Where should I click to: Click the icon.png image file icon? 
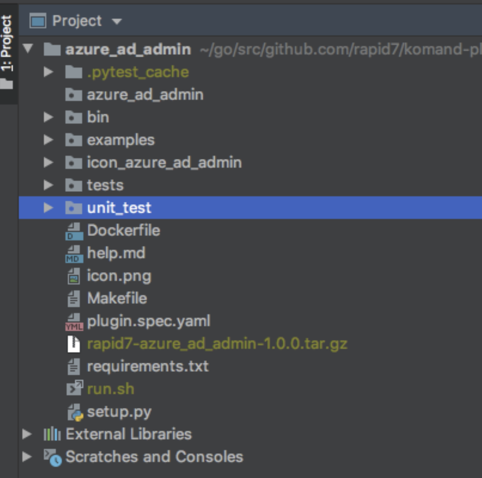tap(74, 276)
